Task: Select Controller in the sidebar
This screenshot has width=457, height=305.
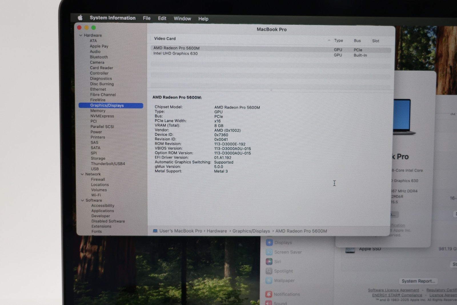Action: click(x=99, y=74)
